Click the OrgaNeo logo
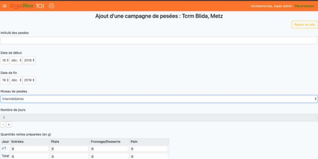Viewport: 318px width, 159px height. [21, 6]
